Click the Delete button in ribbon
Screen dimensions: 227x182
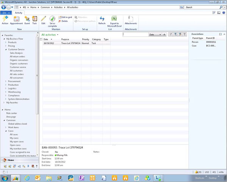[63, 21]
